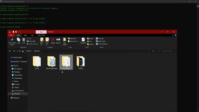Select This PC in navigation pane
The height and width of the screenshot is (112, 199).
[x=14, y=66]
